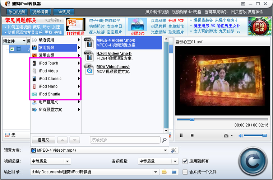Click the film strip icon of source file

coord(18,49)
